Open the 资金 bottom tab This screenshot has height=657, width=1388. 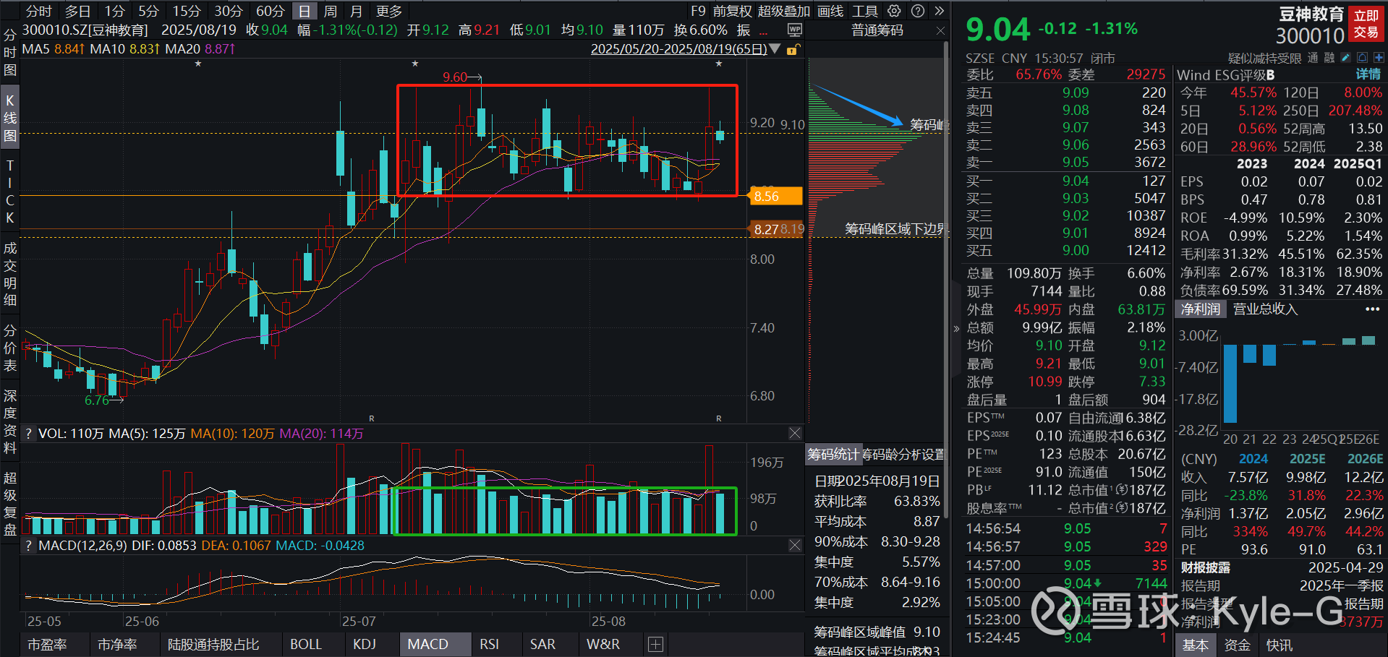pos(1237,645)
